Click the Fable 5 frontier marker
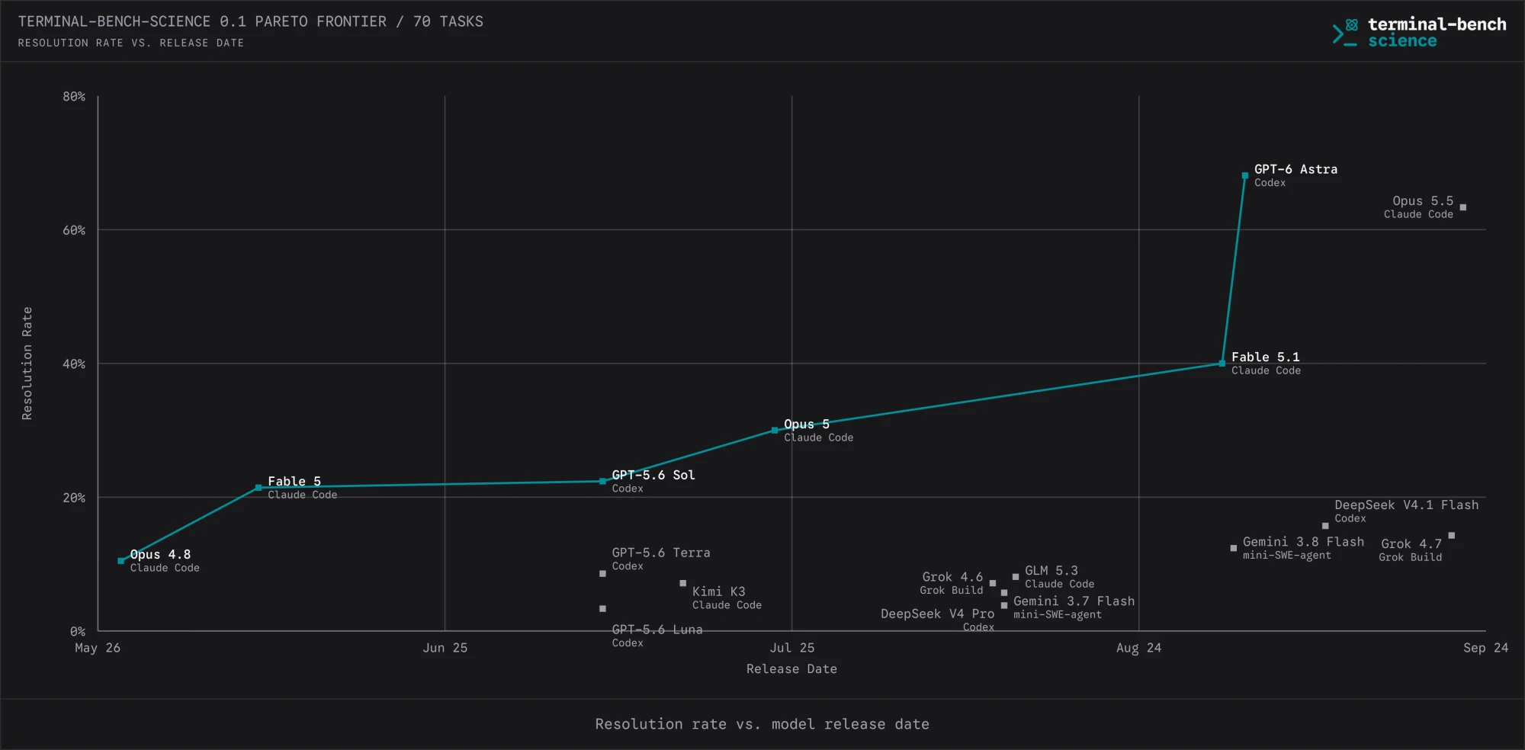Viewport: 1525px width, 750px height. 258,488
